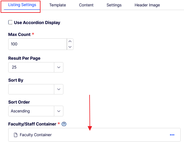Click the document icon next to Faculty Container
This screenshot has height=145, width=184.
pos(16,135)
